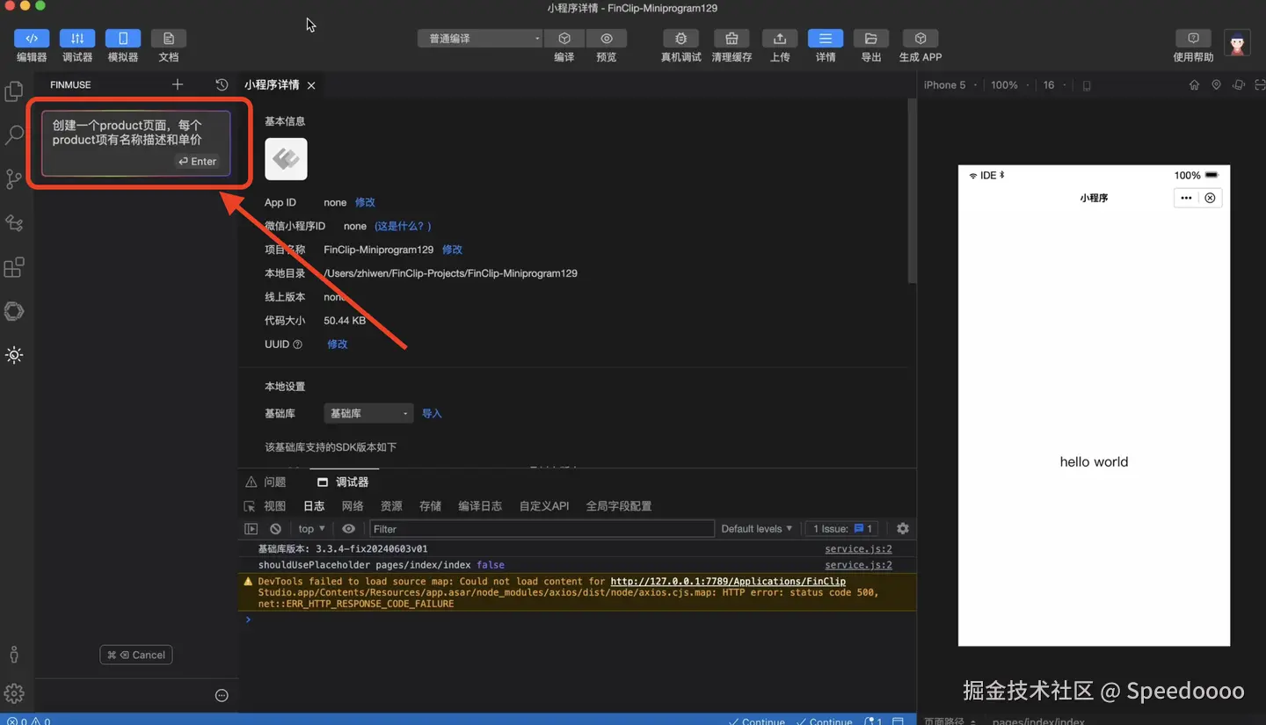Open the 存储 storage tab

(x=430, y=506)
